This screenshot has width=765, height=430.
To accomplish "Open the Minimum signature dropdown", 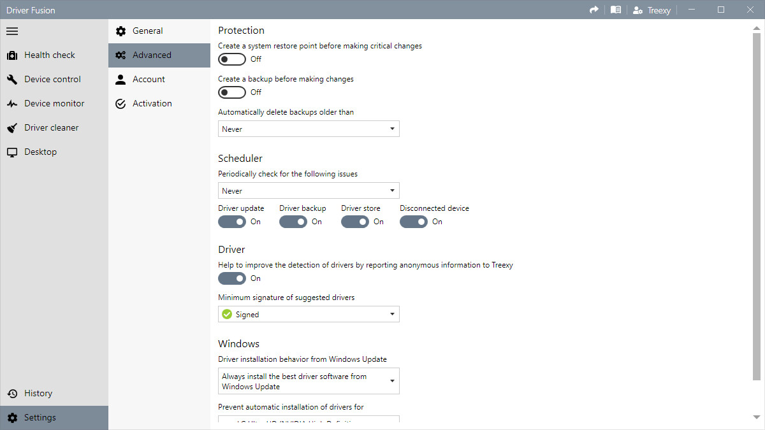I will click(309, 315).
